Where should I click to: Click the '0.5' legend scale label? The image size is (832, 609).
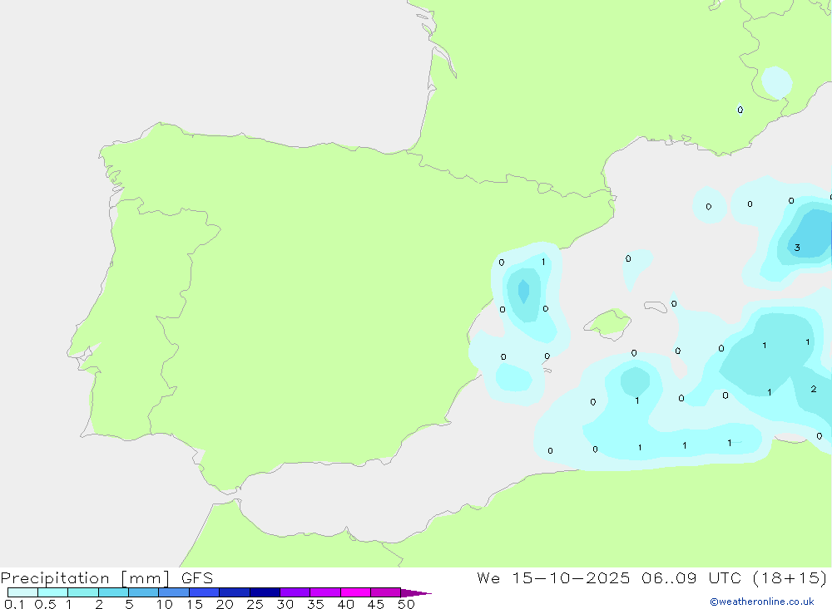45,604
